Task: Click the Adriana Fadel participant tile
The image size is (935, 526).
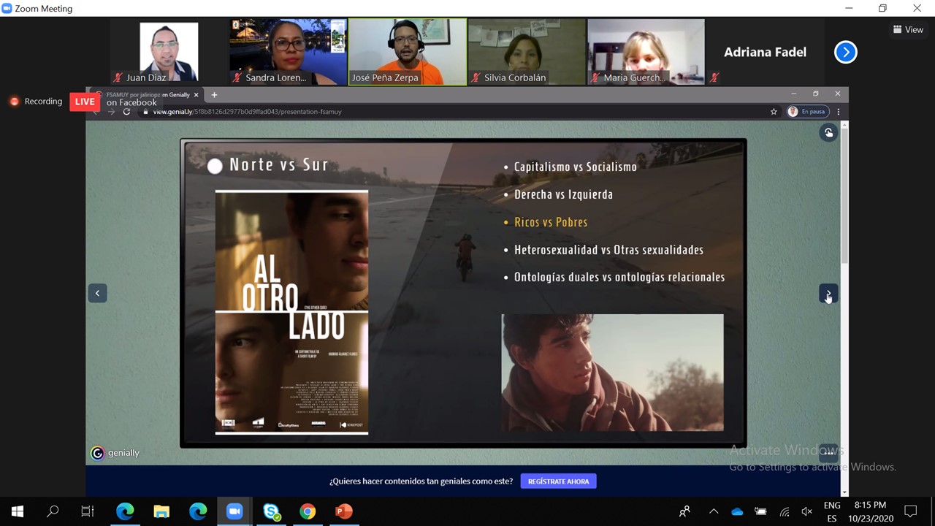Action: (x=765, y=52)
